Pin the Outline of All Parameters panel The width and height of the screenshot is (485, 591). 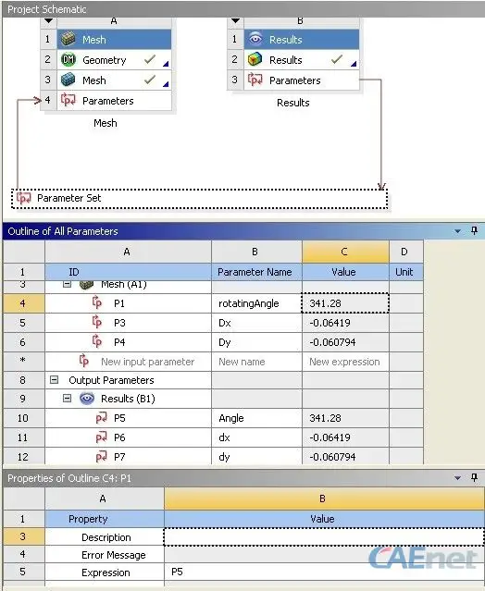pos(475,230)
